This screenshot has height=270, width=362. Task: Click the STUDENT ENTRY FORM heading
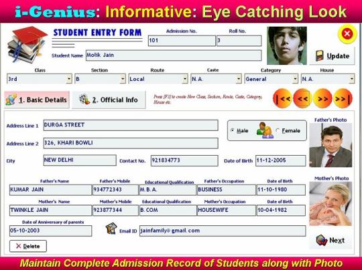click(97, 33)
